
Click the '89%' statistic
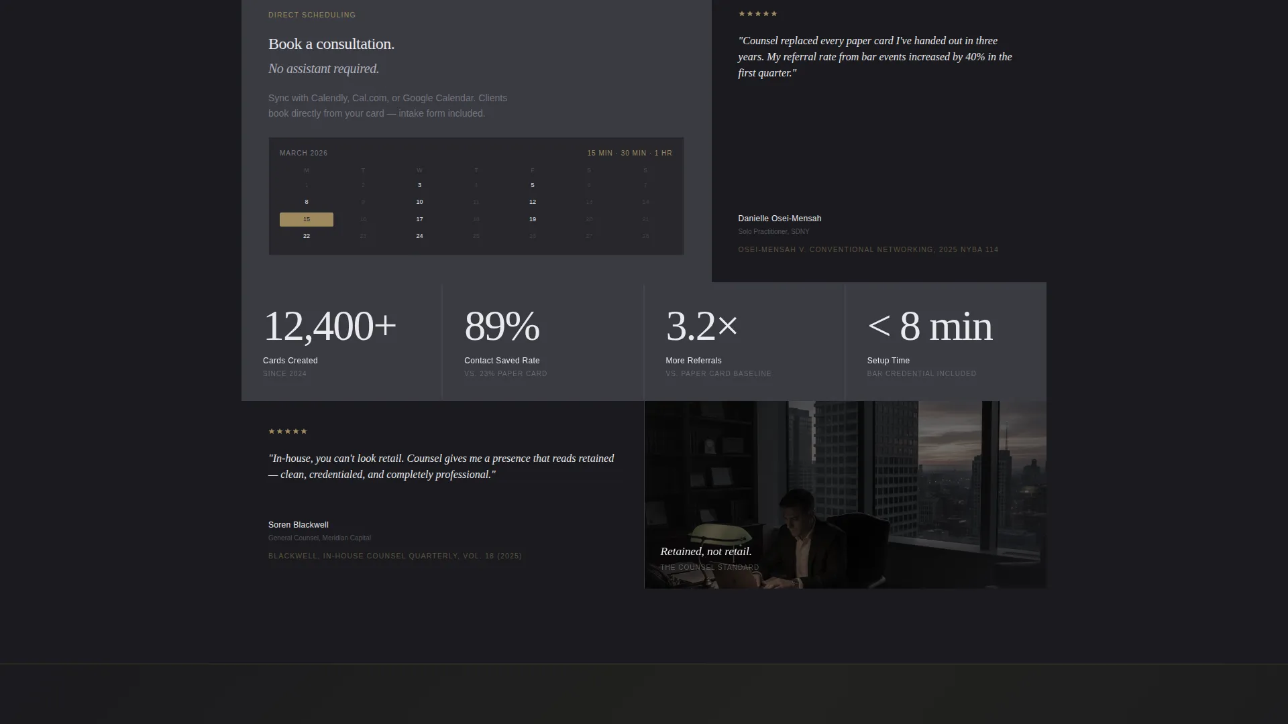pyautogui.click(x=502, y=326)
